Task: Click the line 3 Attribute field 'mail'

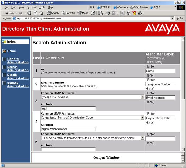Action: pyautogui.click(x=68, y=109)
